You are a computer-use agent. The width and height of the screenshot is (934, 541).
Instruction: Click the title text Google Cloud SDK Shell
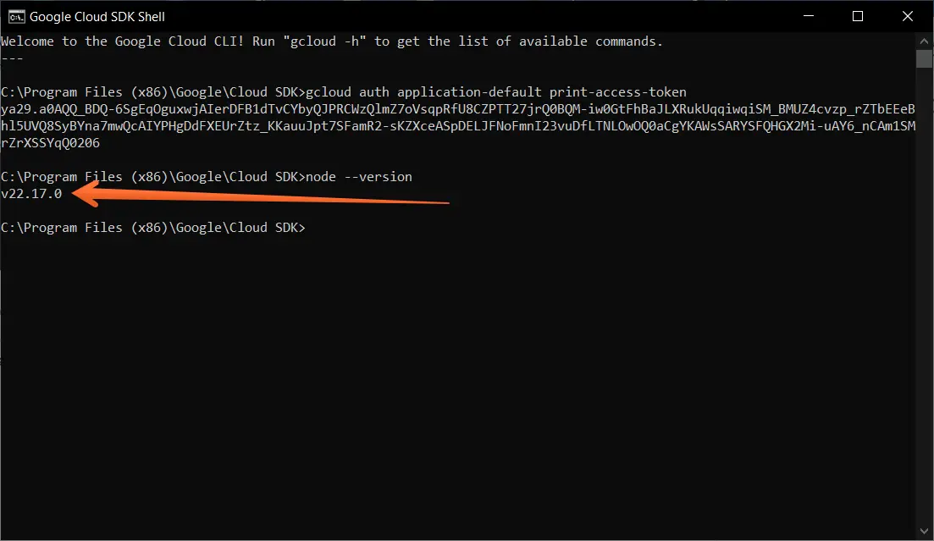pyautogui.click(x=97, y=16)
